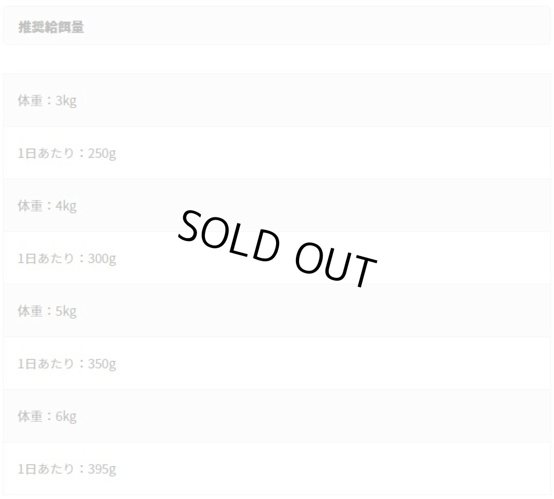
Task: Select the 395g daily amount value
Action: tap(102, 469)
